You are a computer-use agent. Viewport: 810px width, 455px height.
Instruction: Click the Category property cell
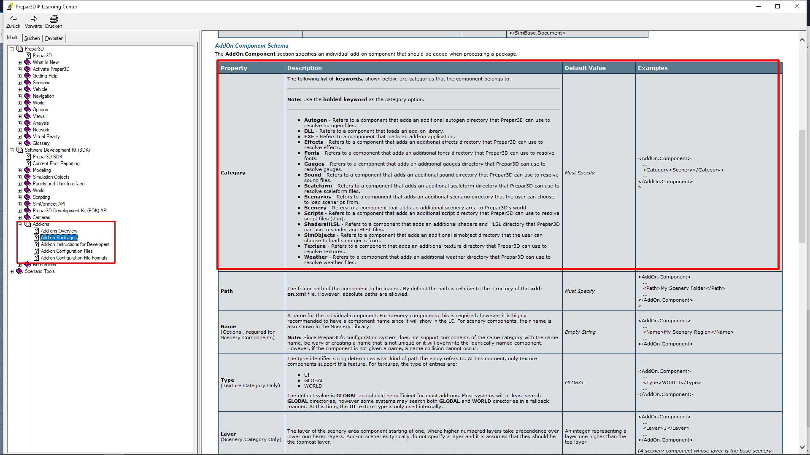coord(251,173)
